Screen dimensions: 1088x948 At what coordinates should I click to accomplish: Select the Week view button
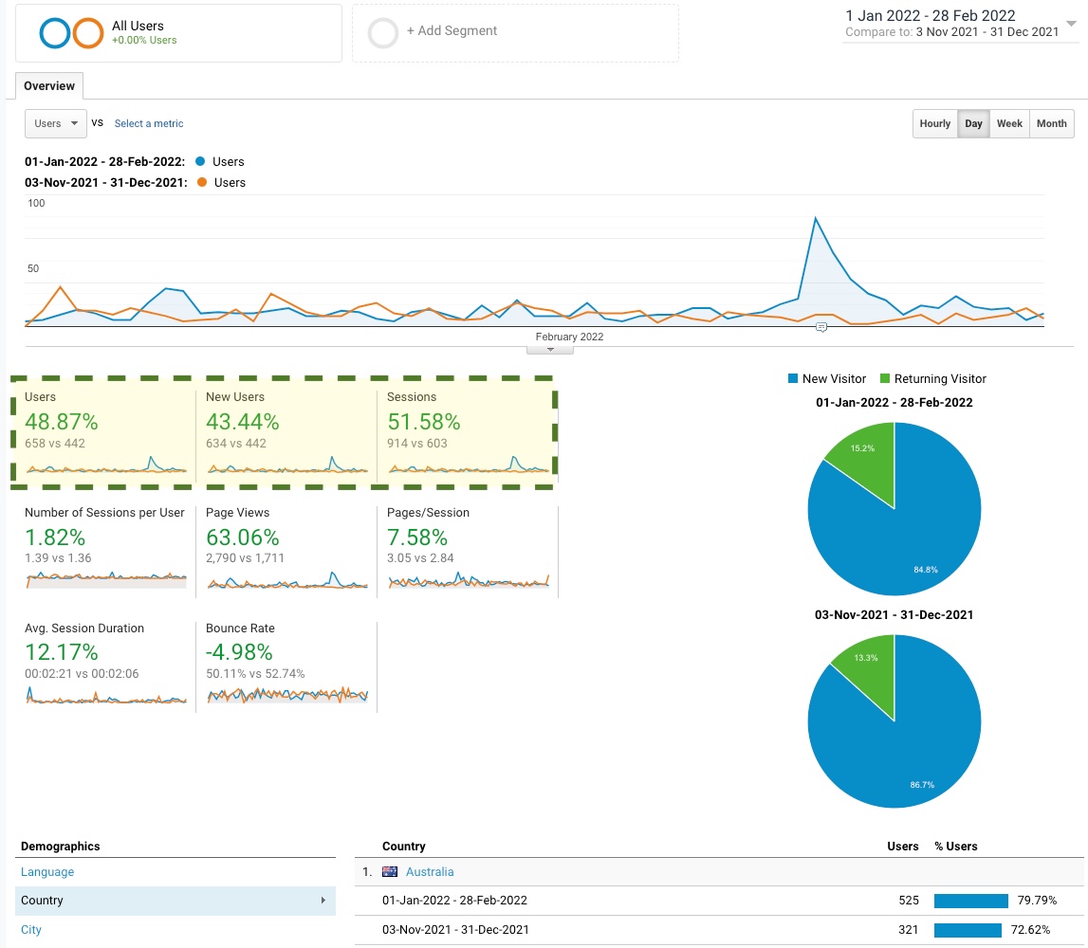pos(1009,123)
